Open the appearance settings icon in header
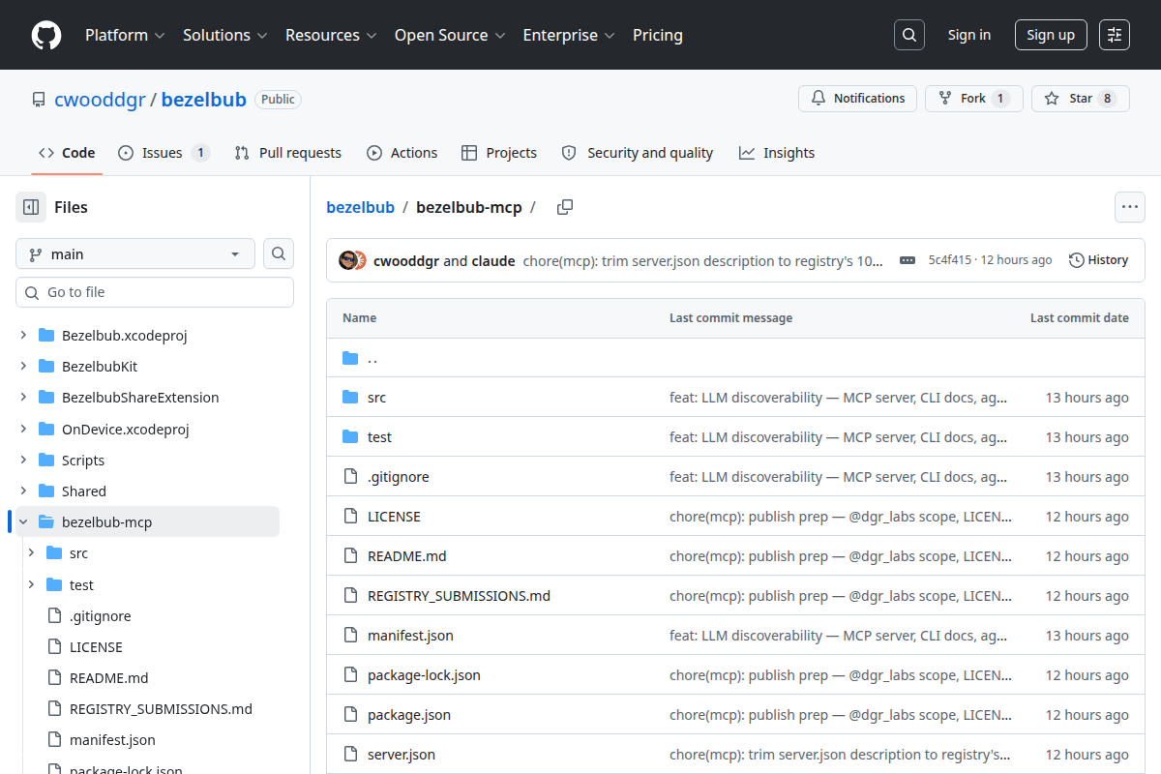Screen dimensions: 1161x774 (x=1115, y=35)
